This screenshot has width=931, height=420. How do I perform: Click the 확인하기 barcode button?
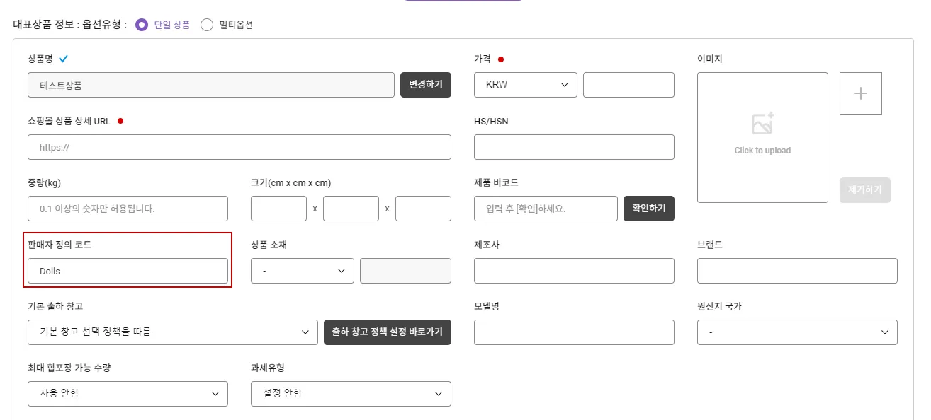click(x=648, y=209)
